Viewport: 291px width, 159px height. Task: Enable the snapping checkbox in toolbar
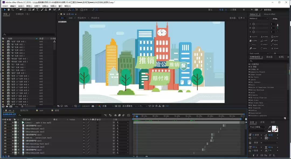[x=82, y=10]
